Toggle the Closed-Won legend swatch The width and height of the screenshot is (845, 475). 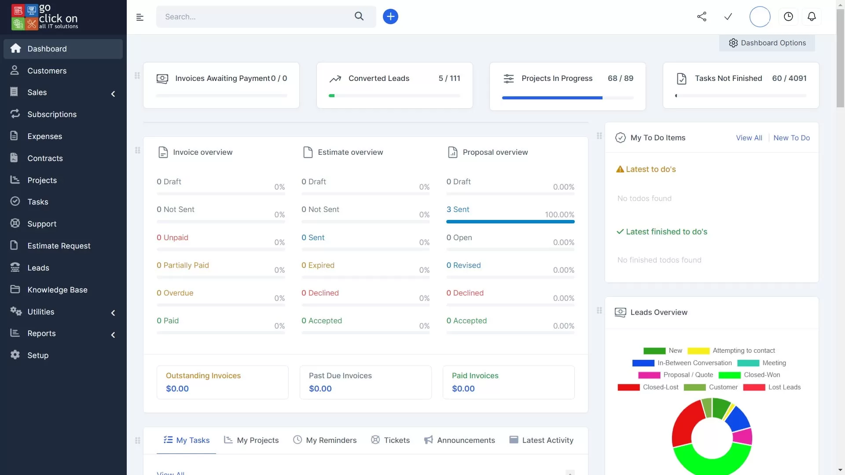pos(729,375)
